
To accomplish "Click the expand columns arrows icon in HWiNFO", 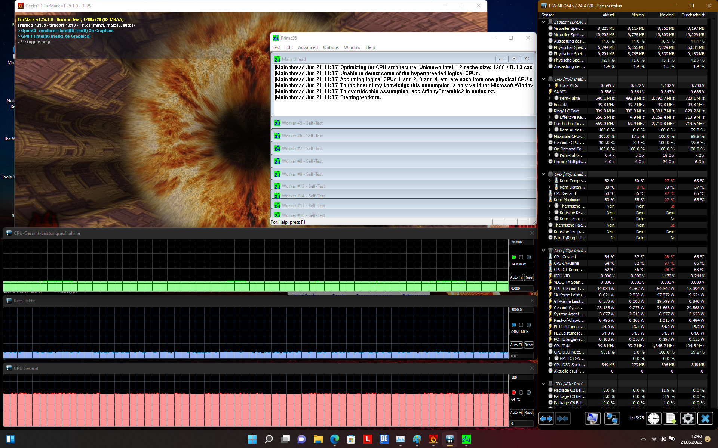I will pos(546,419).
